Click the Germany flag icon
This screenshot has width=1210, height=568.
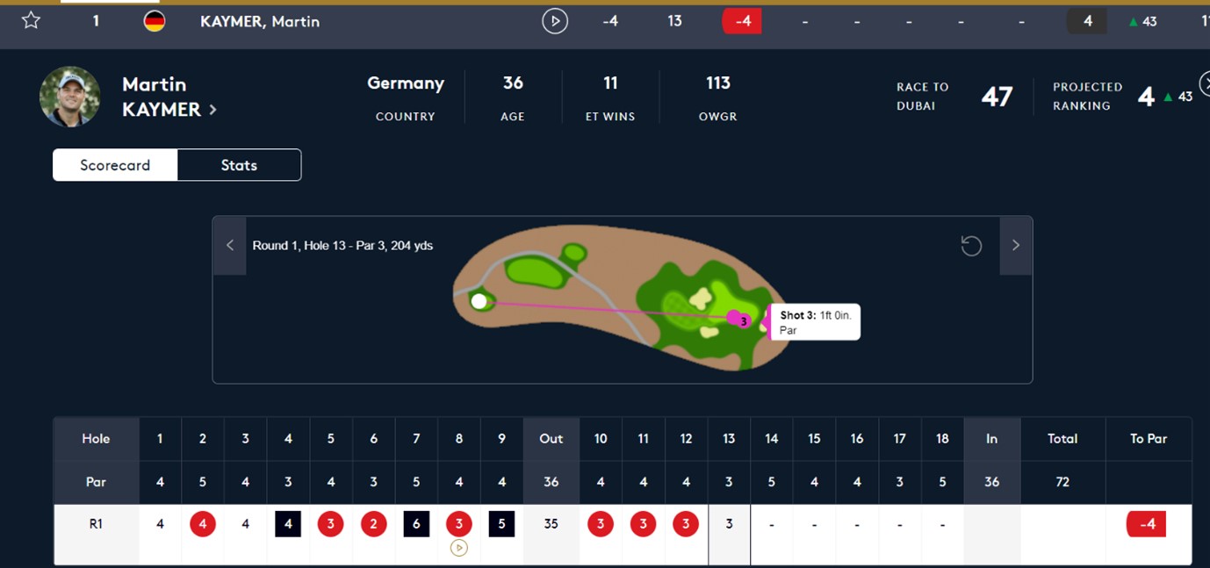pos(155,21)
